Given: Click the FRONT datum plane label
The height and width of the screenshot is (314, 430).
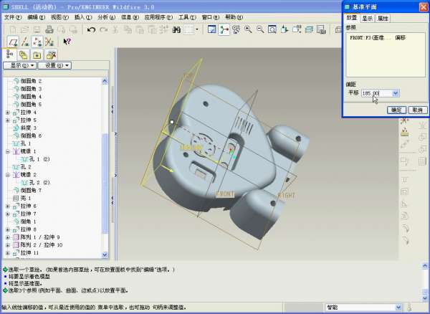Looking at the screenshot, I should (x=225, y=194).
